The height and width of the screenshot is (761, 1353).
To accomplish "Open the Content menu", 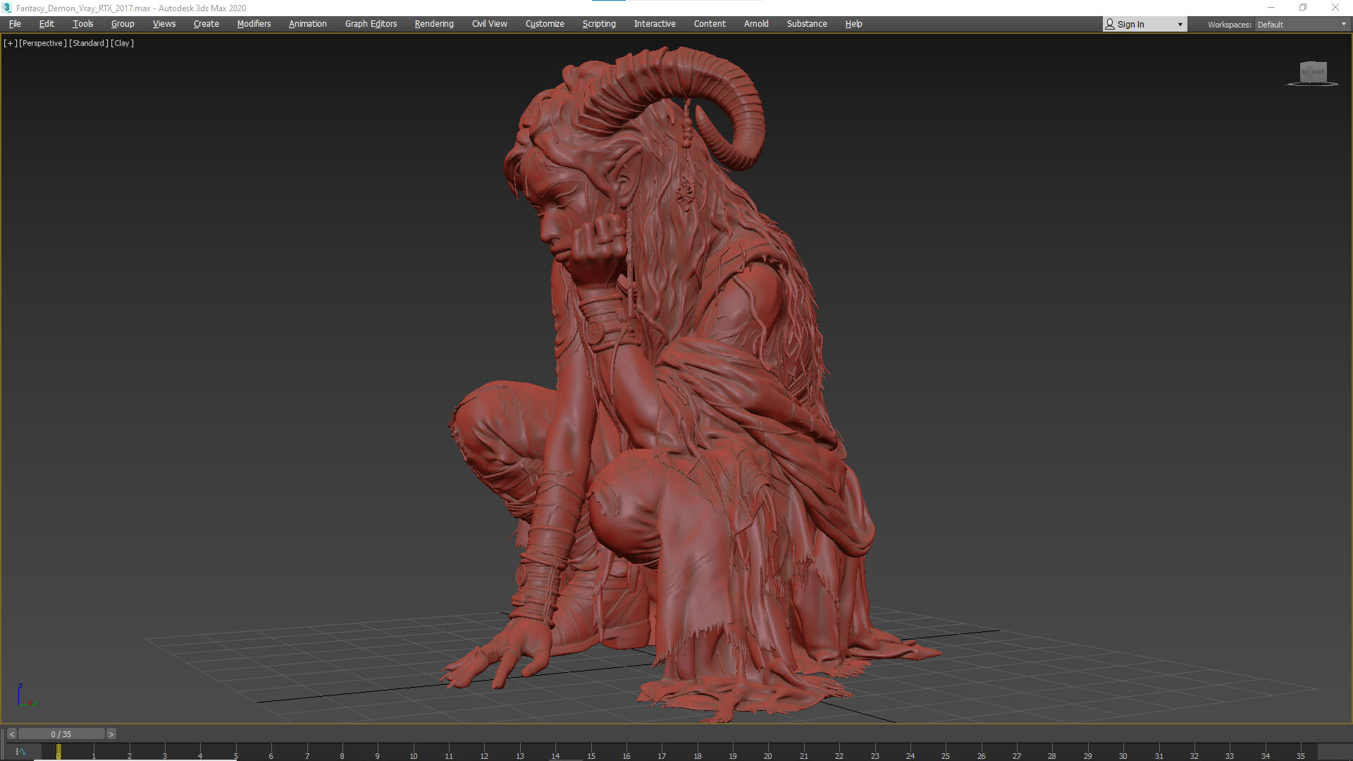I will tap(710, 24).
